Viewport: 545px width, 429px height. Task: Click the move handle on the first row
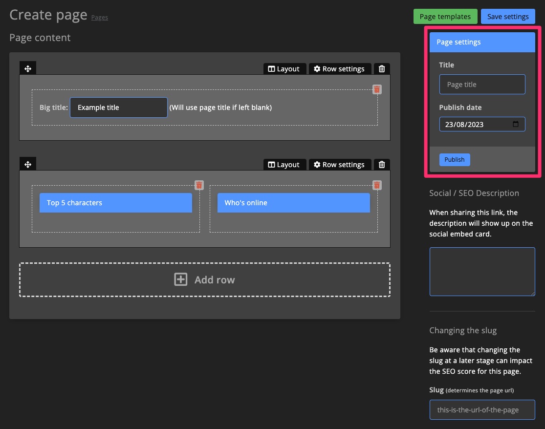[x=28, y=68]
